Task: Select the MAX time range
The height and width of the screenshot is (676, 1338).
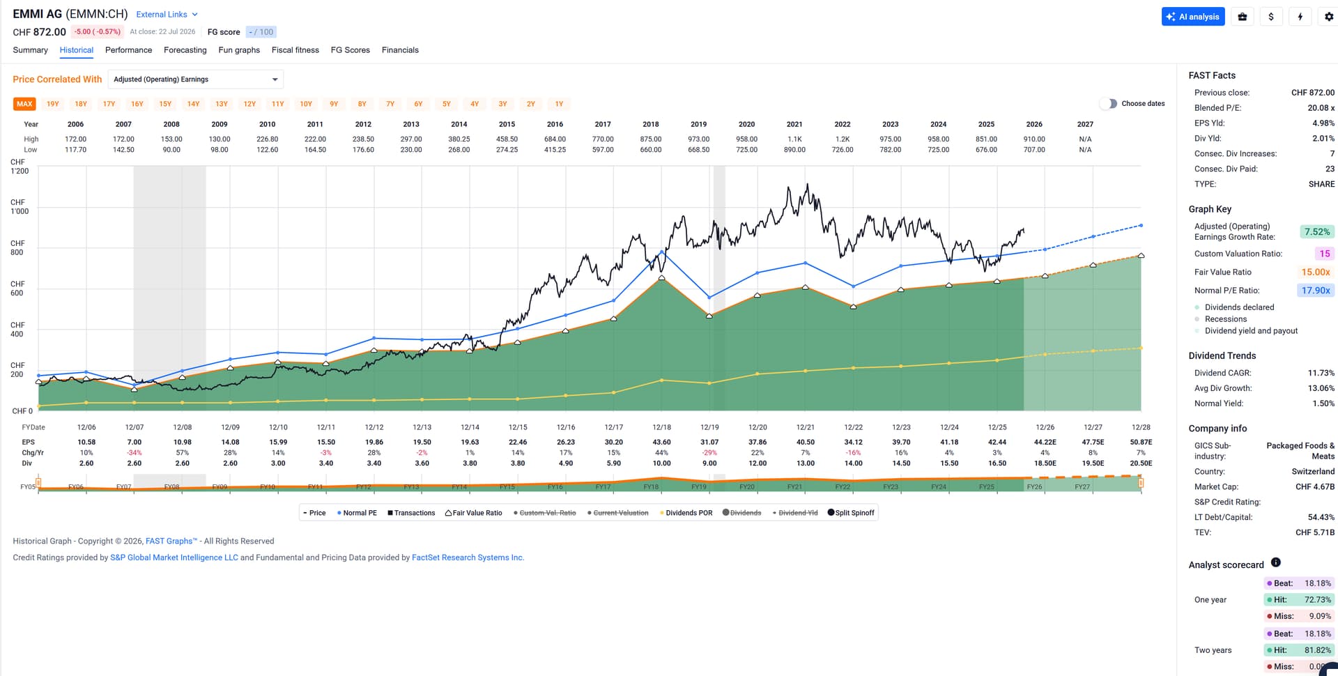Action: [x=25, y=104]
